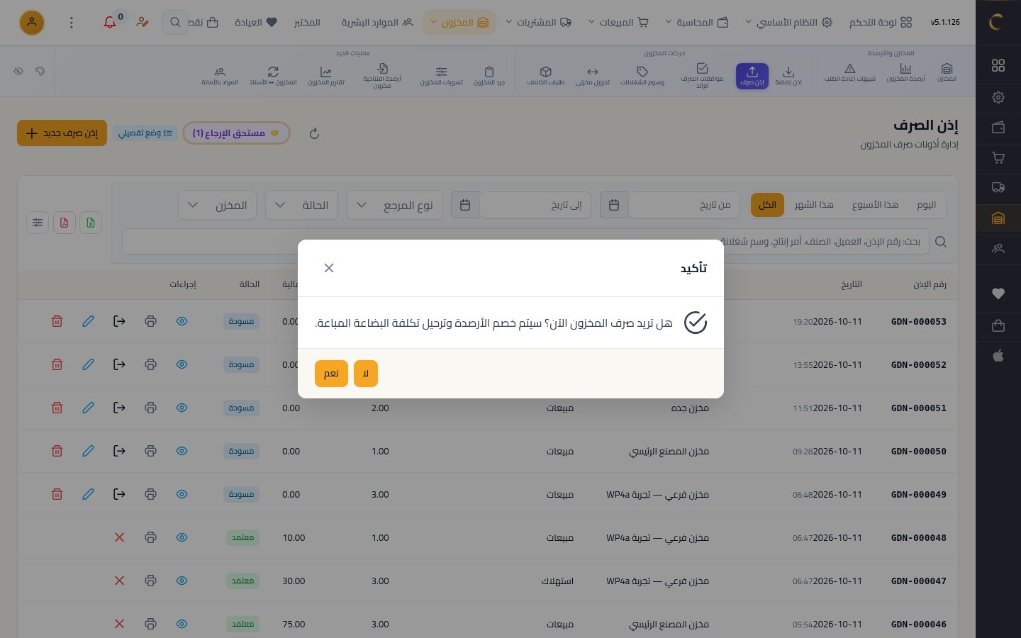Image resolution: width=1021 pixels, height=638 pixels.
Task: Decline with the لا button
Action: pyautogui.click(x=366, y=374)
